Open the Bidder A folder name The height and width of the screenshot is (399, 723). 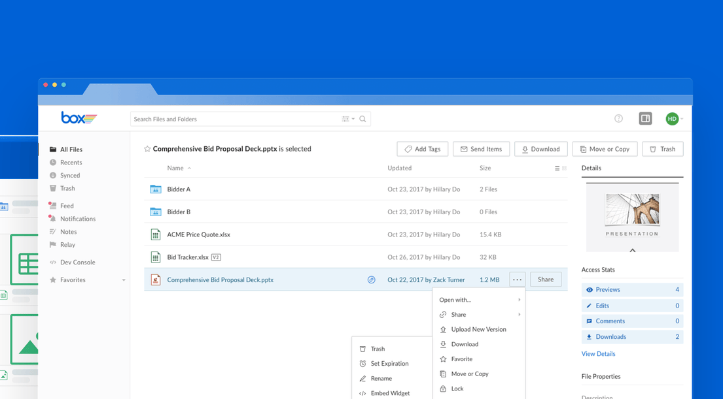[x=179, y=189]
